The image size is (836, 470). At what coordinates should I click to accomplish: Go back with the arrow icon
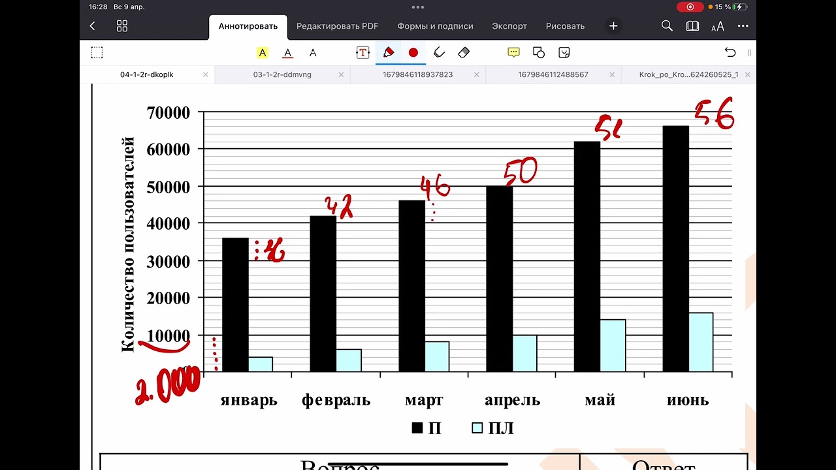click(x=92, y=26)
